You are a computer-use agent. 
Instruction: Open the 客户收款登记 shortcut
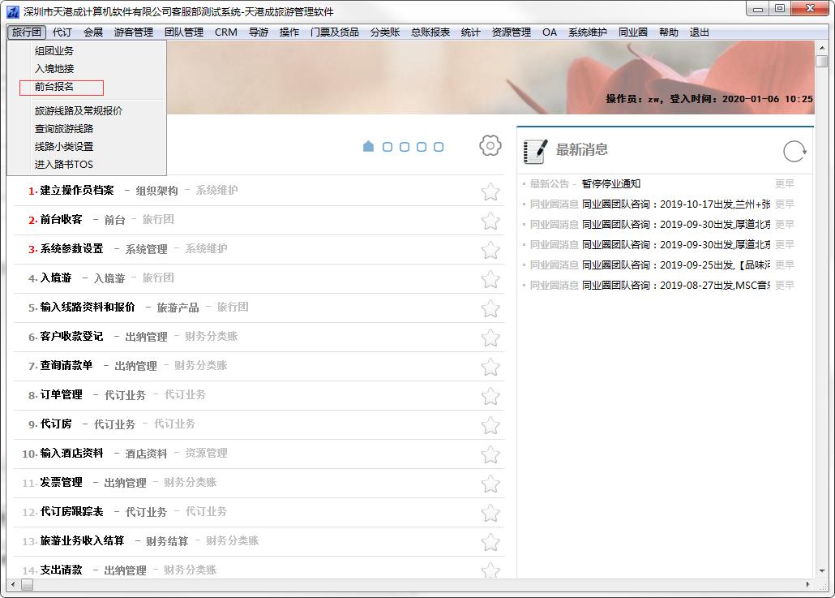[71, 336]
